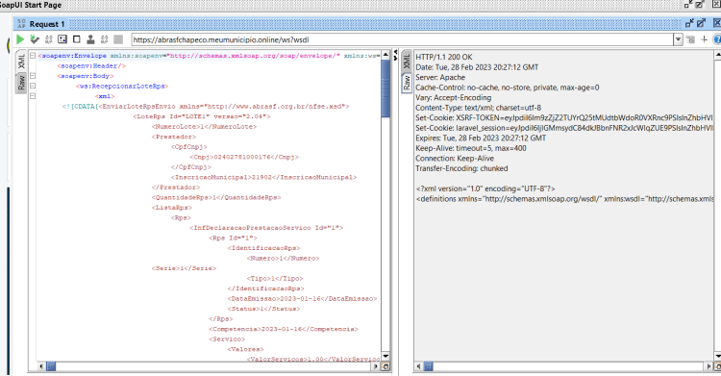The image size is (721, 376).
Task: Click the Set-Cookie XSRF-TOKEN line
Action: (564, 118)
